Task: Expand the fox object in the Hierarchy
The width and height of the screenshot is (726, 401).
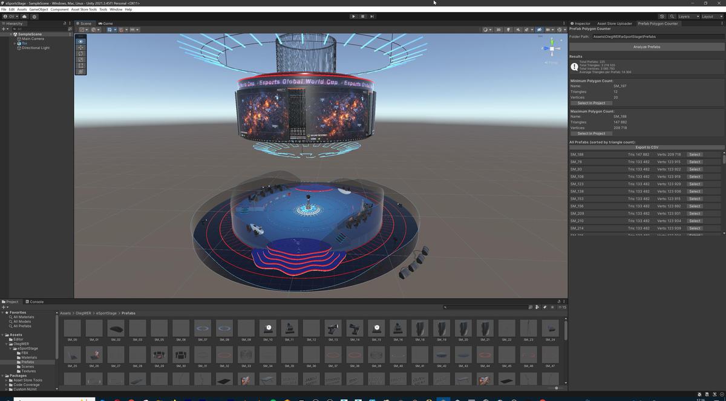Action: [15, 44]
